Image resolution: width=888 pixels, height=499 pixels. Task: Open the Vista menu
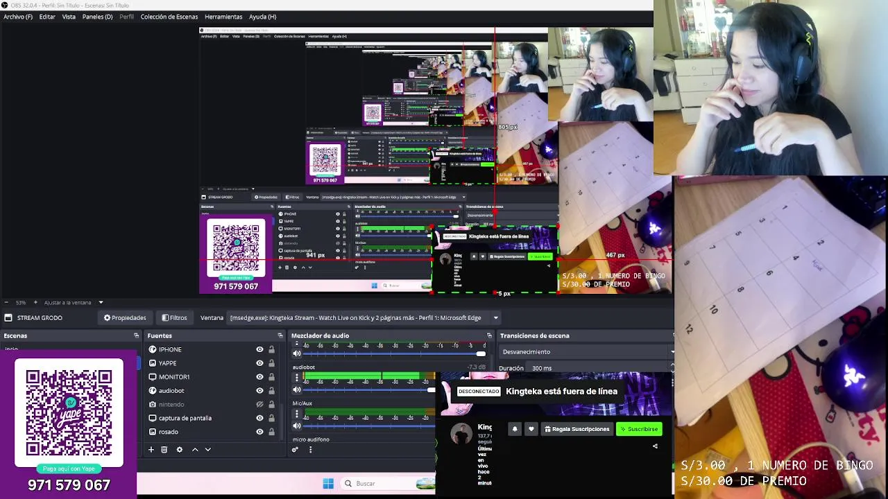69,17
